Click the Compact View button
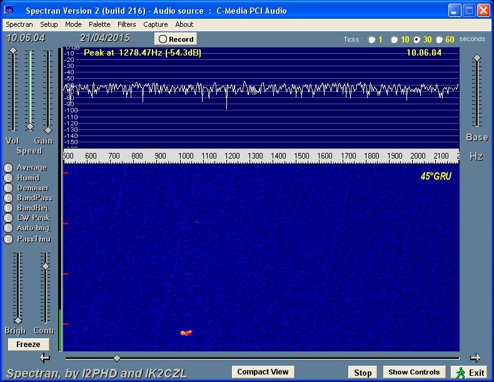The width and height of the screenshot is (494, 382). click(263, 372)
